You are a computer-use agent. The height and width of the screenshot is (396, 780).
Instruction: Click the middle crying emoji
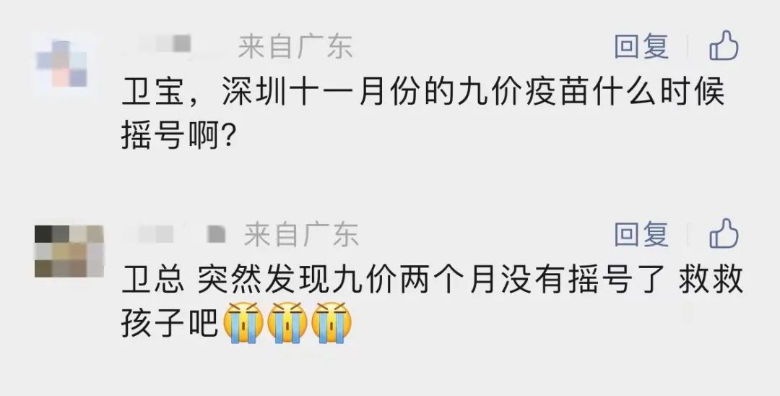click(287, 322)
